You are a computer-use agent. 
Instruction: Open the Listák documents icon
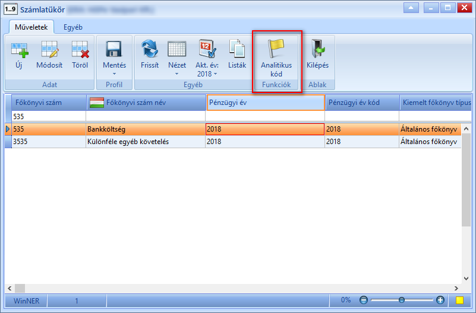(237, 49)
